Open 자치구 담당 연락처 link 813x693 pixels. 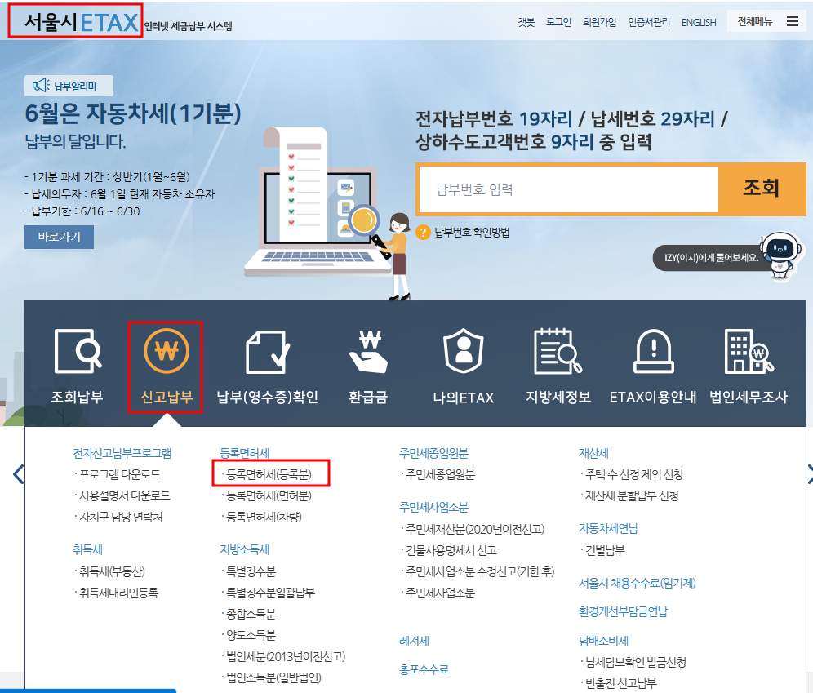click(x=120, y=517)
